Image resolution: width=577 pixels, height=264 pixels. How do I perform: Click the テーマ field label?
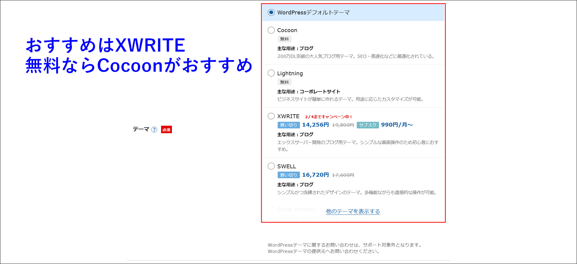tap(141, 129)
